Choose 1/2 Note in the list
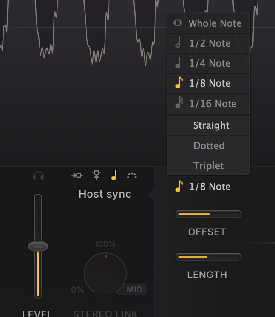Screen dimensions: 275x317 (x=208, y=43)
